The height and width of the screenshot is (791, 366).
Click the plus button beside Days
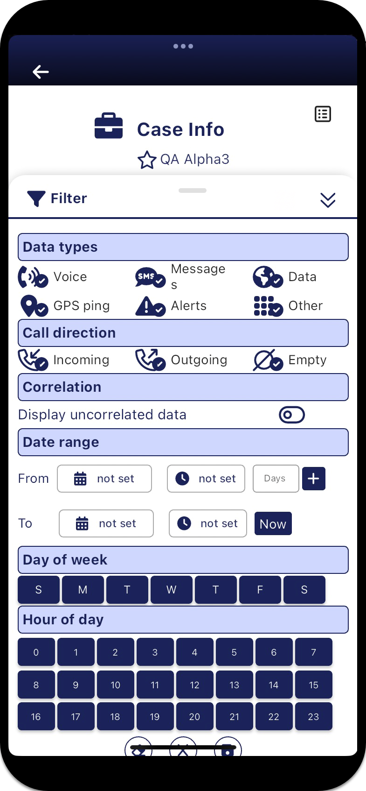coord(314,479)
